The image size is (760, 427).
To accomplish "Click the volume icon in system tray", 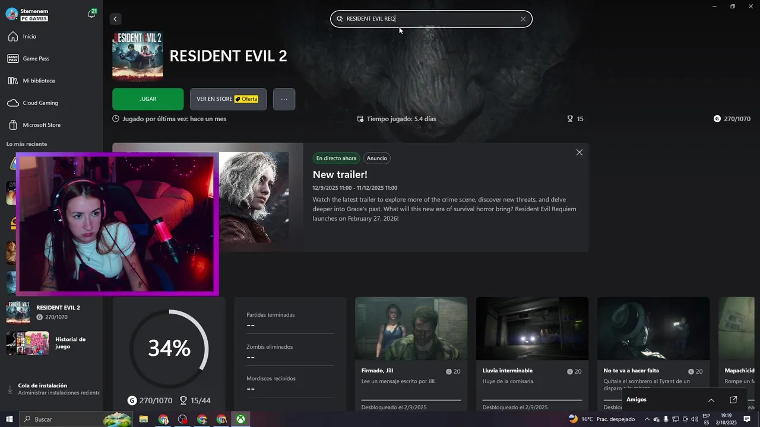I will click(x=695, y=419).
